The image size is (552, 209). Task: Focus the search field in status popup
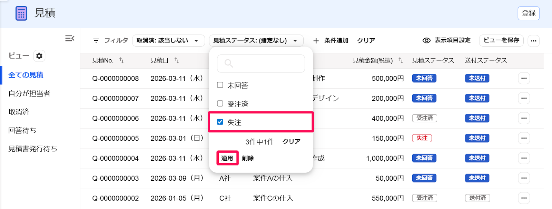[261, 63]
